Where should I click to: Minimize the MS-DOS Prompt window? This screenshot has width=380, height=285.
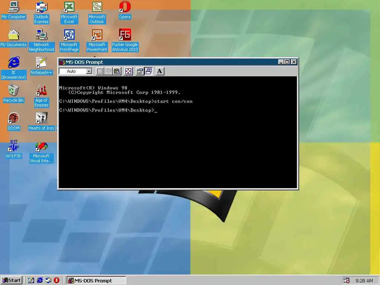[281, 62]
